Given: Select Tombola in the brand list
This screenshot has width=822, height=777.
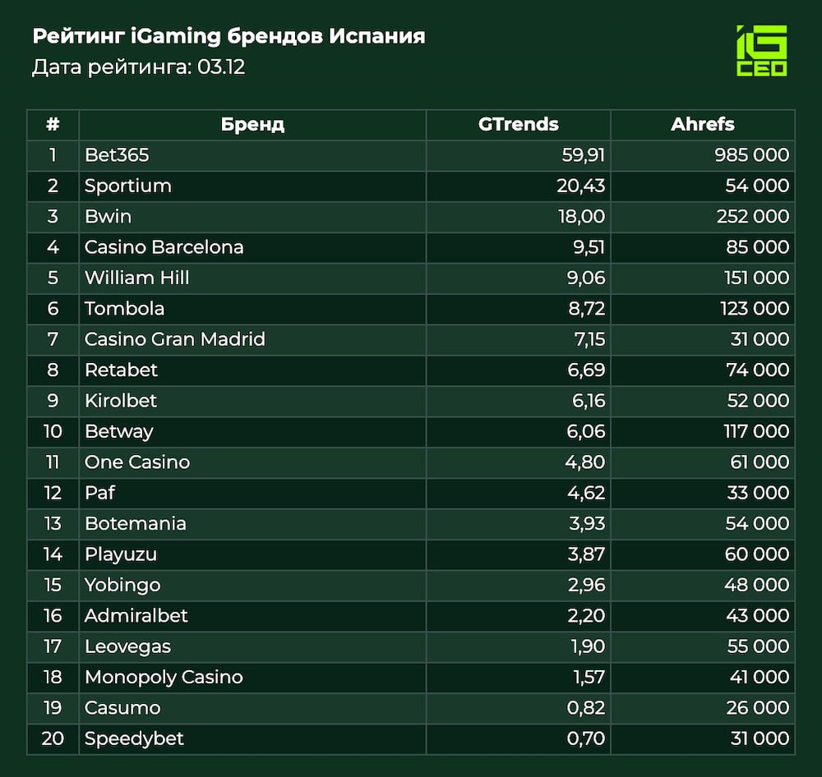Looking at the screenshot, I should click(125, 309).
